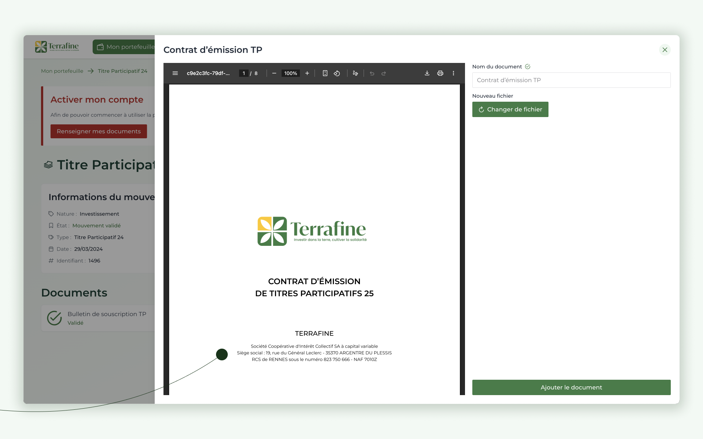Image resolution: width=703 pixels, height=439 pixels.
Task: Toggle the PDF sidebar menu icon
Action: coord(175,73)
